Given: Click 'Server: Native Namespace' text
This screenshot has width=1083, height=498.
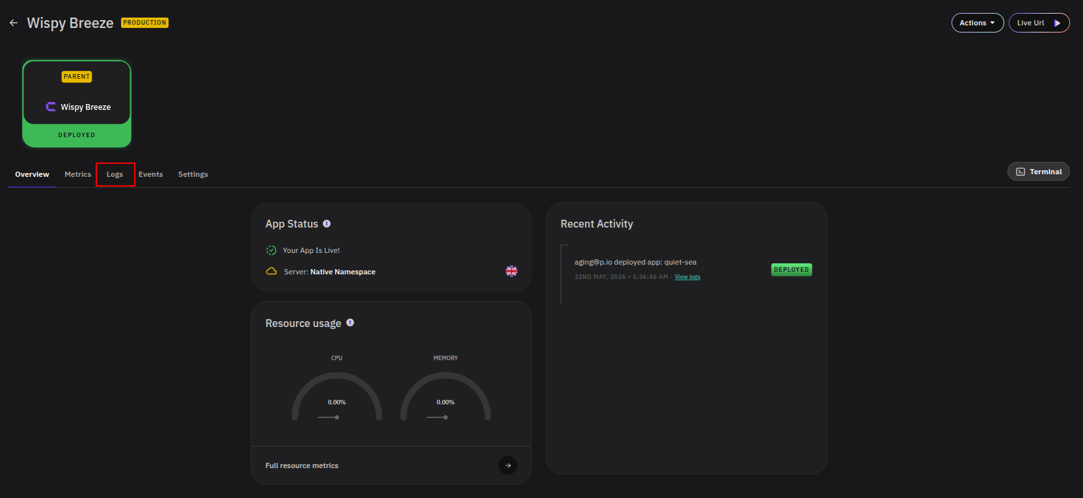Looking at the screenshot, I should click(329, 272).
